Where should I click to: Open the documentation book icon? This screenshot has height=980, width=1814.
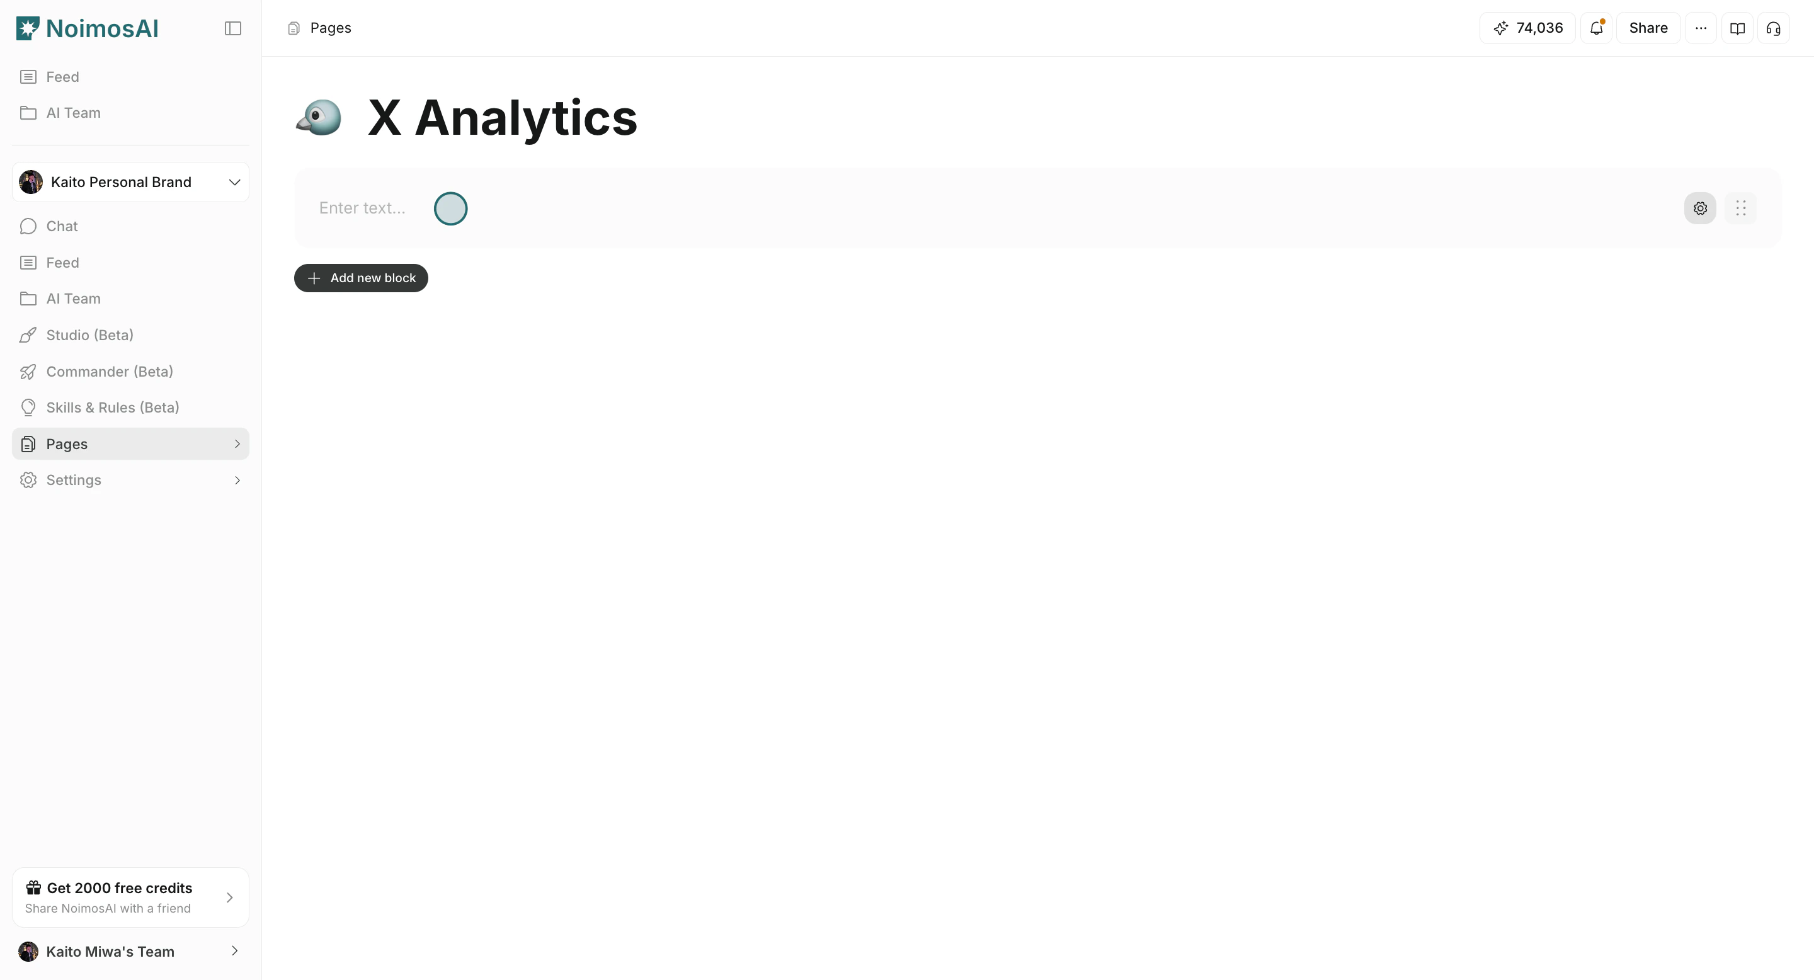coord(1737,28)
